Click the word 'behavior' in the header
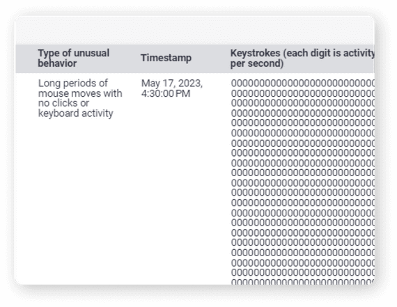 click(x=57, y=63)
